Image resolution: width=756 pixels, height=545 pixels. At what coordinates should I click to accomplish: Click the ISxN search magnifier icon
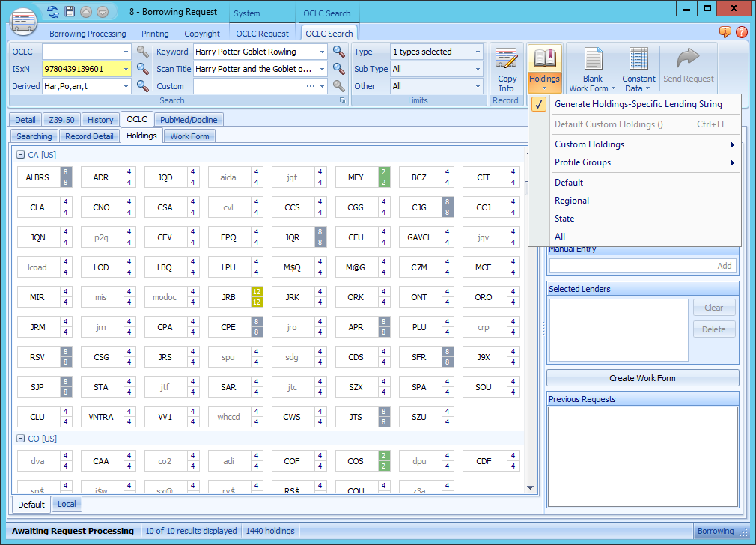tap(141, 69)
